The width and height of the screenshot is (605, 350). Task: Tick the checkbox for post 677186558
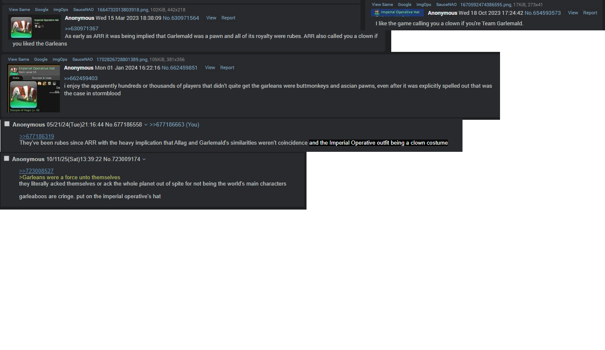[7, 124]
